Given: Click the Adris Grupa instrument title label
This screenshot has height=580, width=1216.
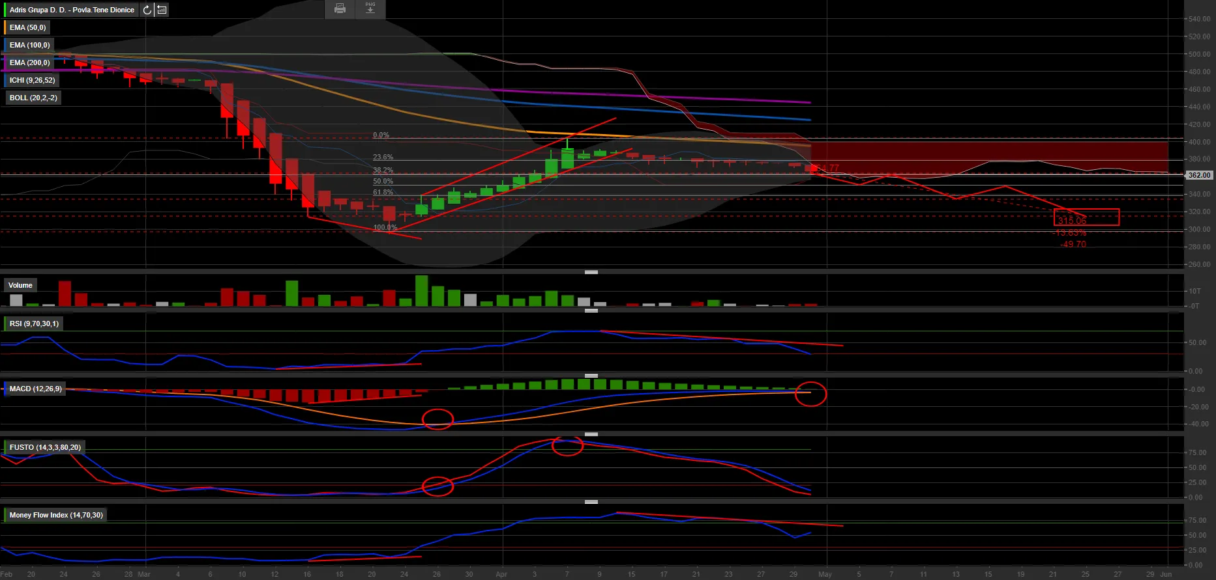Looking at the screenshot, I should [72, 10].
